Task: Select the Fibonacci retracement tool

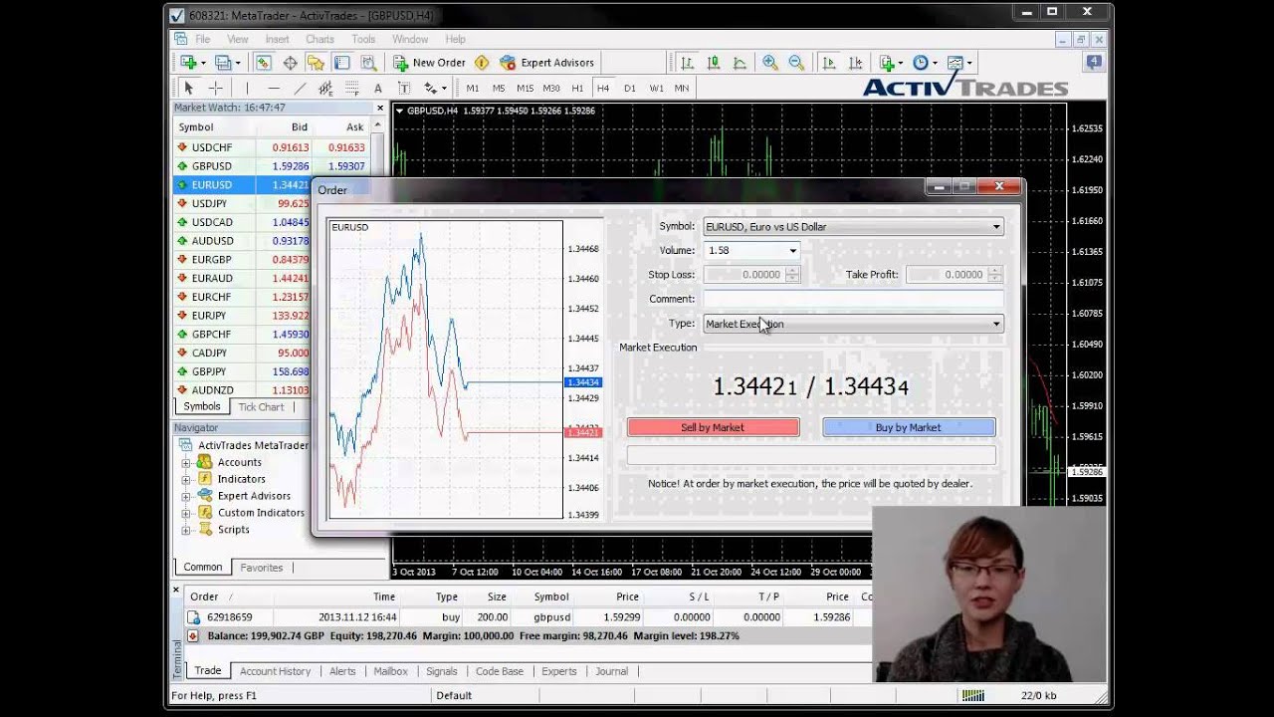Action: [351, 89]
